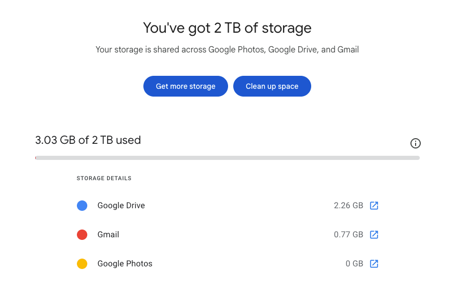Click the red Gmail color dot
The image size is (466, 283).
pos(82,235)
